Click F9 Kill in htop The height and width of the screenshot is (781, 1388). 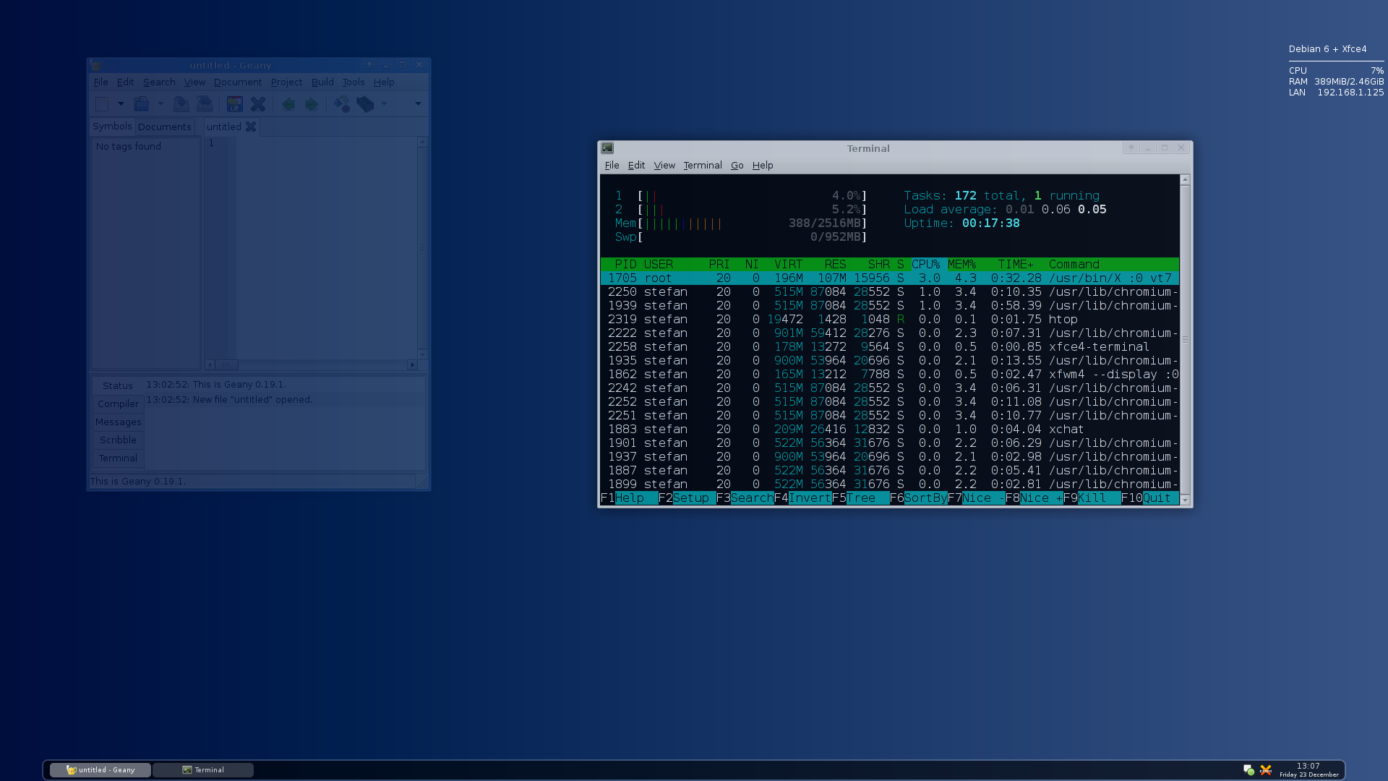click(x=1092, y=498)
